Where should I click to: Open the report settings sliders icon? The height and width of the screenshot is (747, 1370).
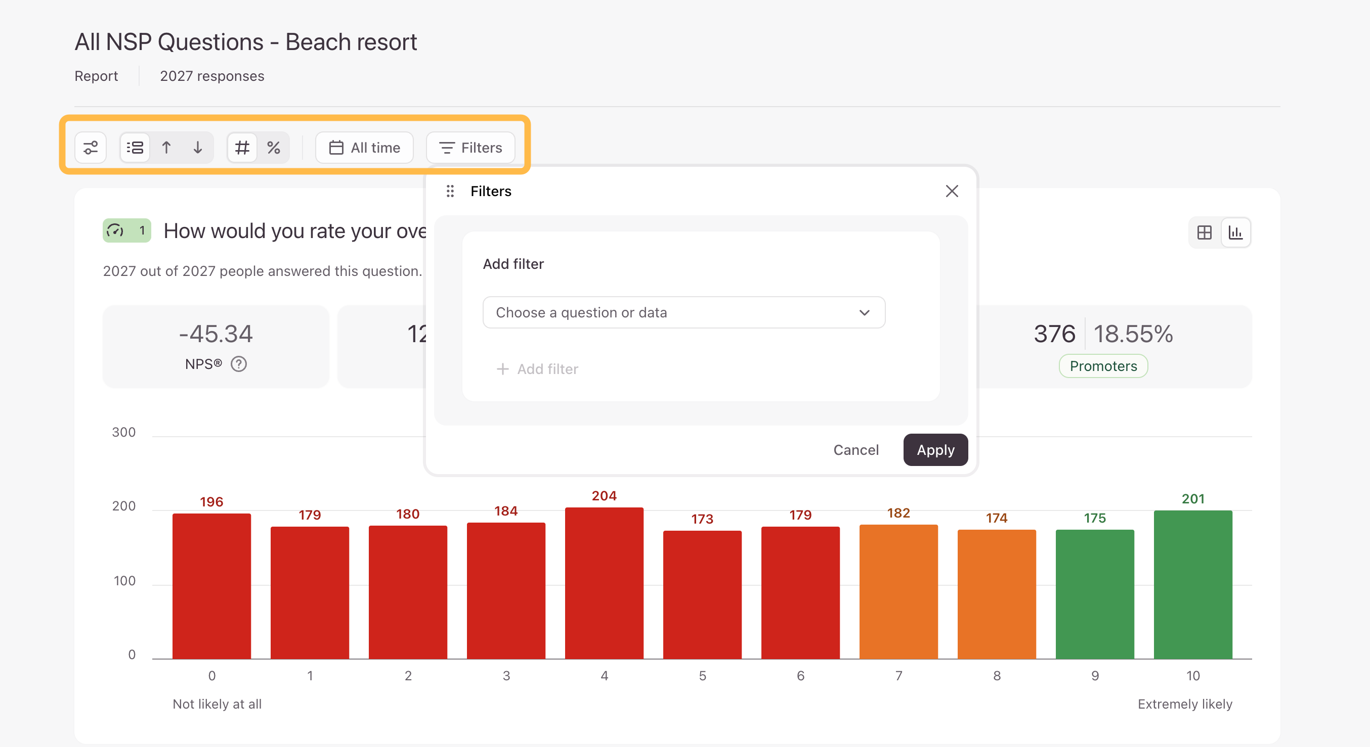click(x=91, y=147)
